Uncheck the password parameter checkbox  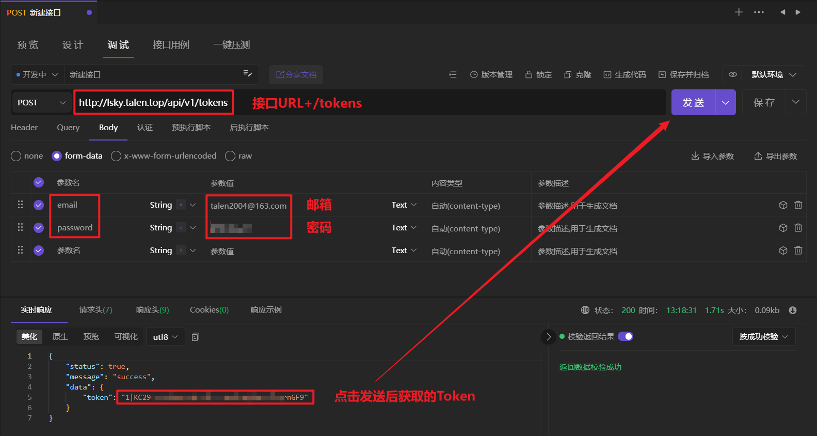(x=39, y=228)
